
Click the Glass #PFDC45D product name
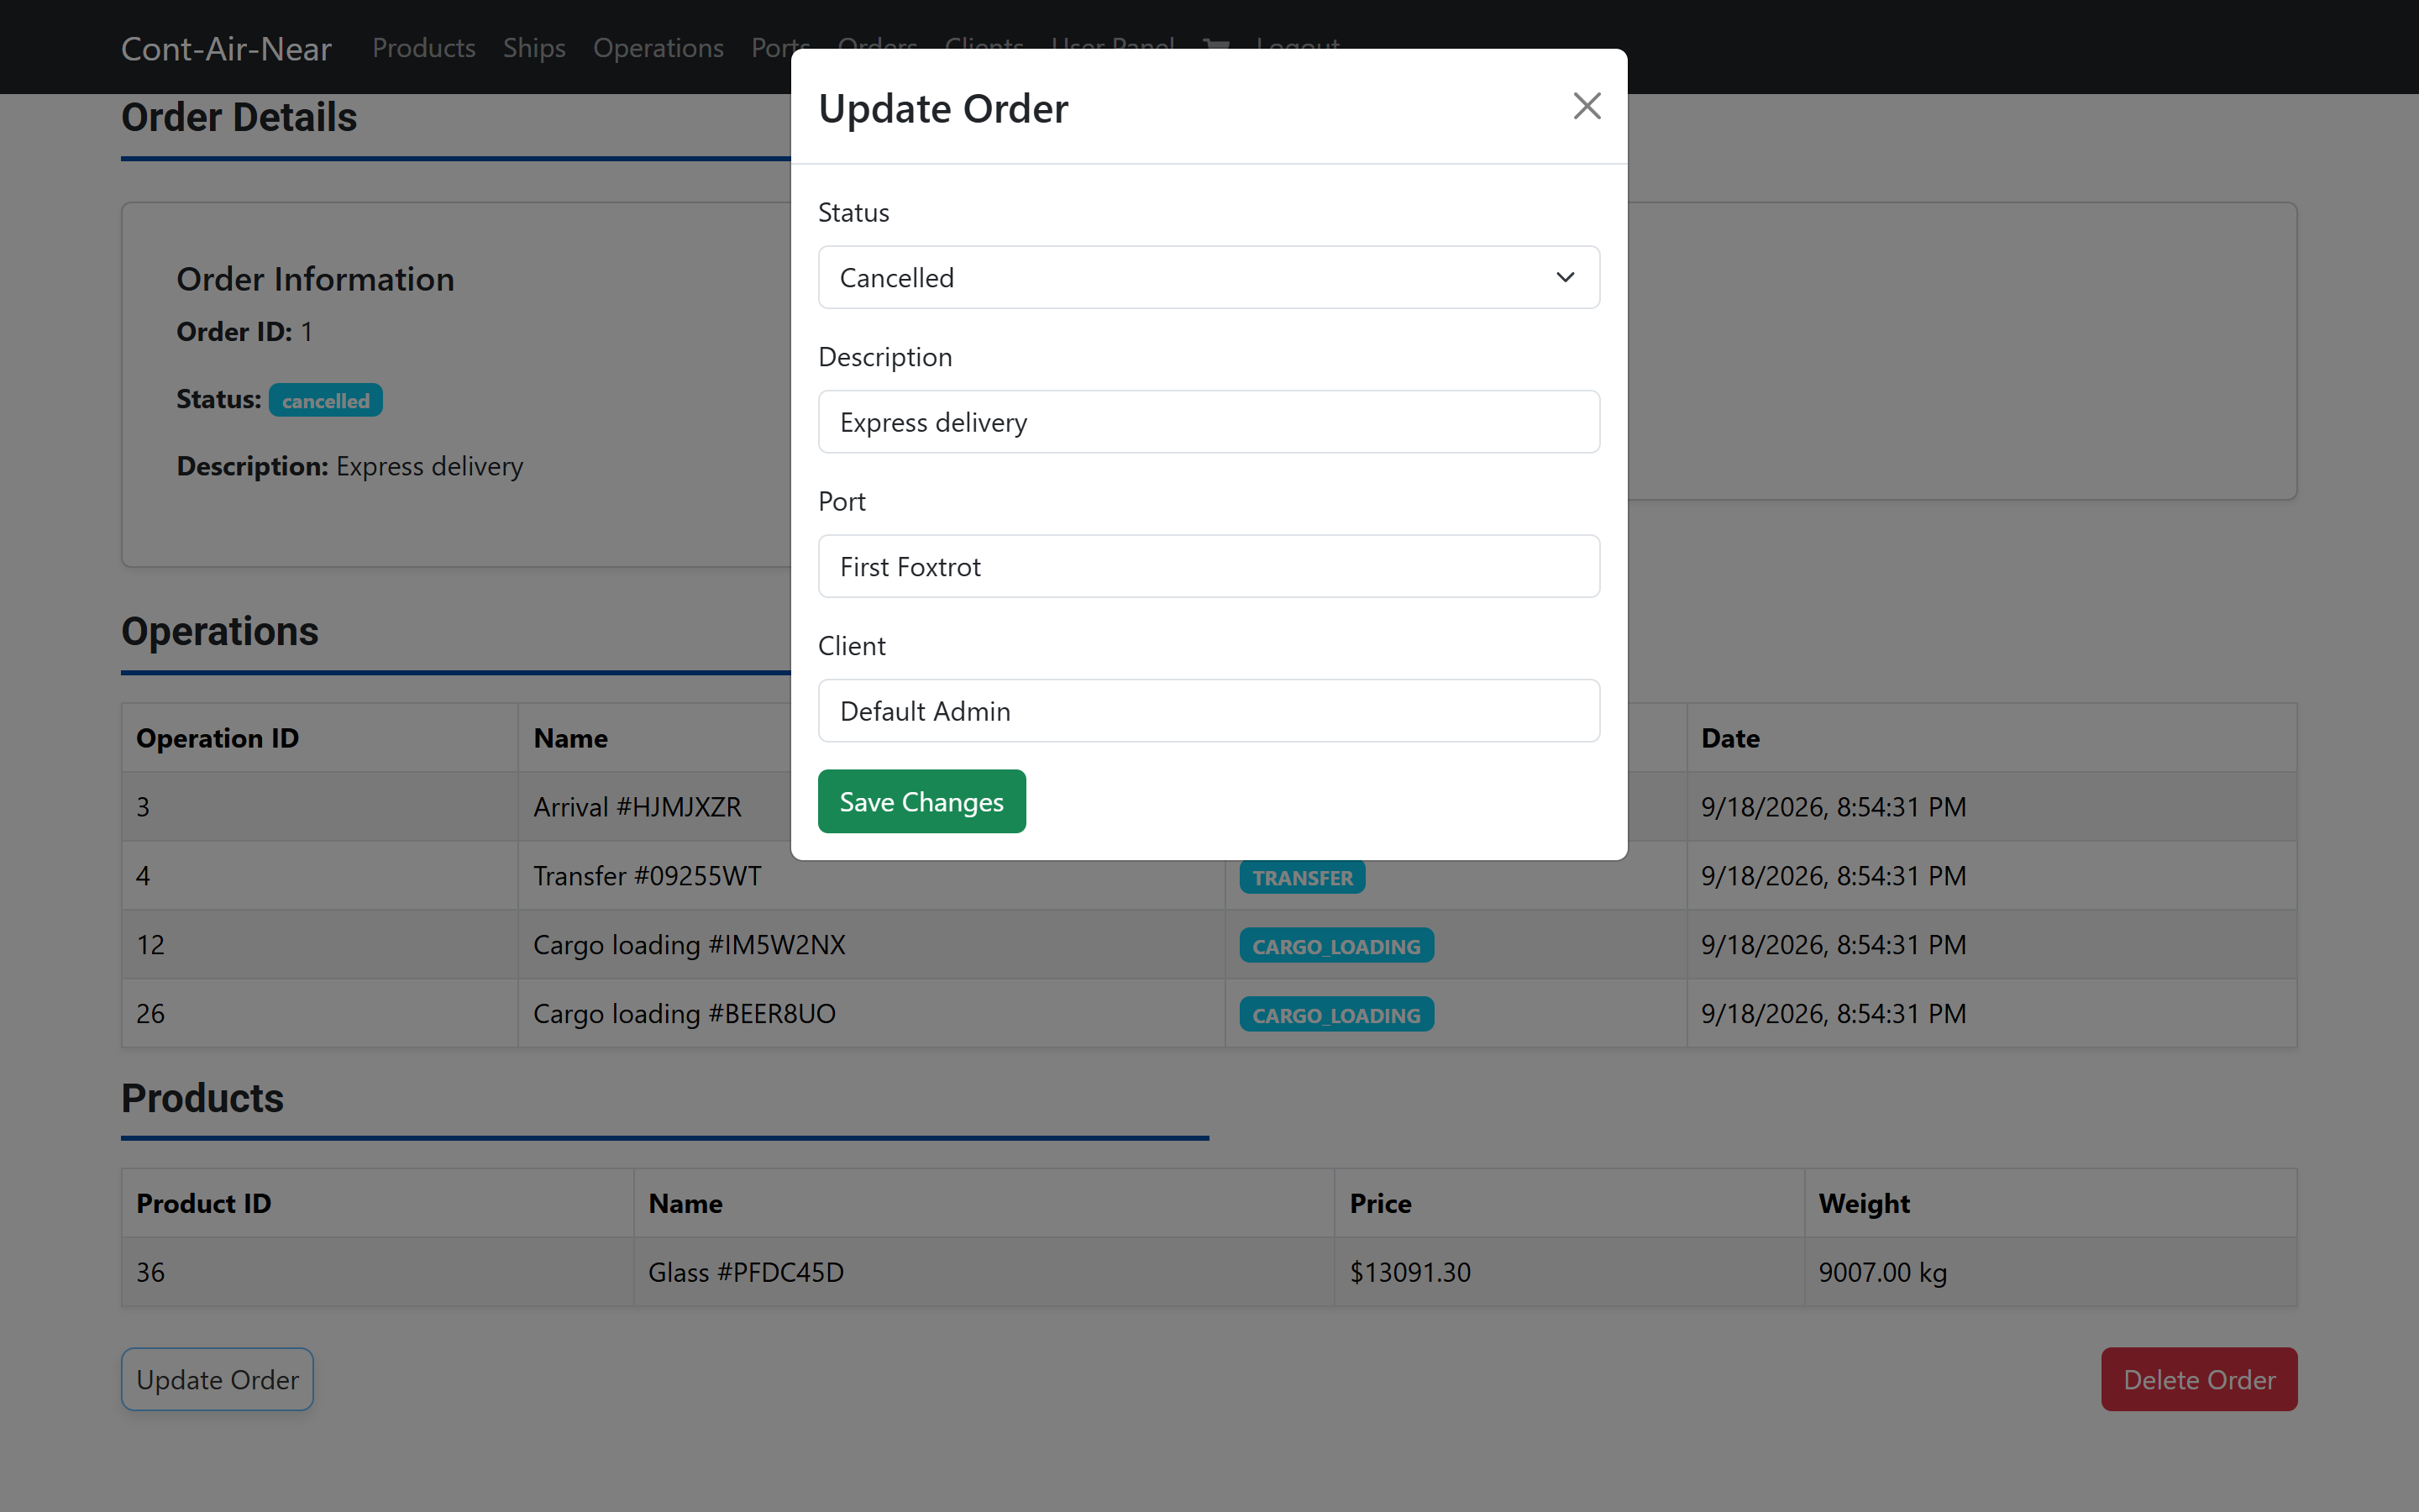(x=746, y=1272)
